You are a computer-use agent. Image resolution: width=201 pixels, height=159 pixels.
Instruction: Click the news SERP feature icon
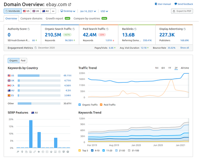[26, 152]
